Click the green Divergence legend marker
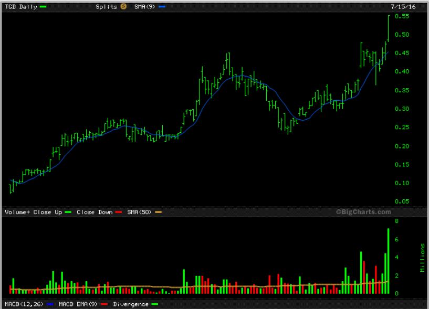The image size is (429, 309). pyautogui.click(x=154, y=304)
